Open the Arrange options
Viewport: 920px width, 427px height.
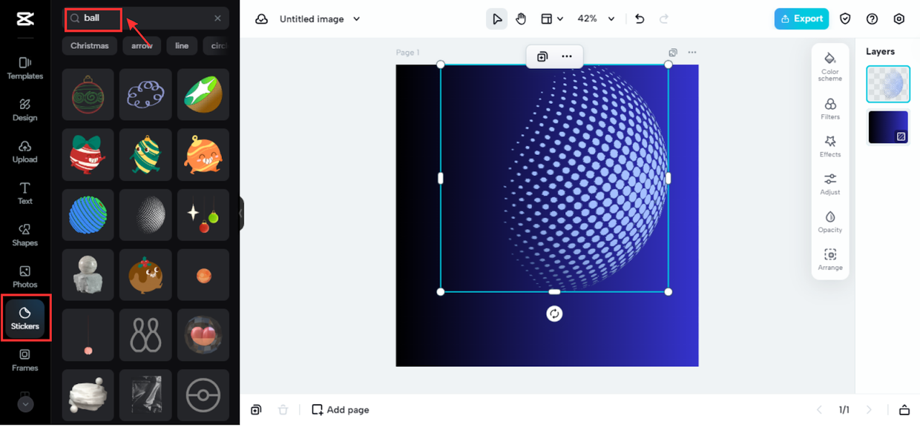coord(830,259)
